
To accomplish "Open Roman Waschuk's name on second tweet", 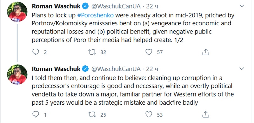I will tap(56, 69).
